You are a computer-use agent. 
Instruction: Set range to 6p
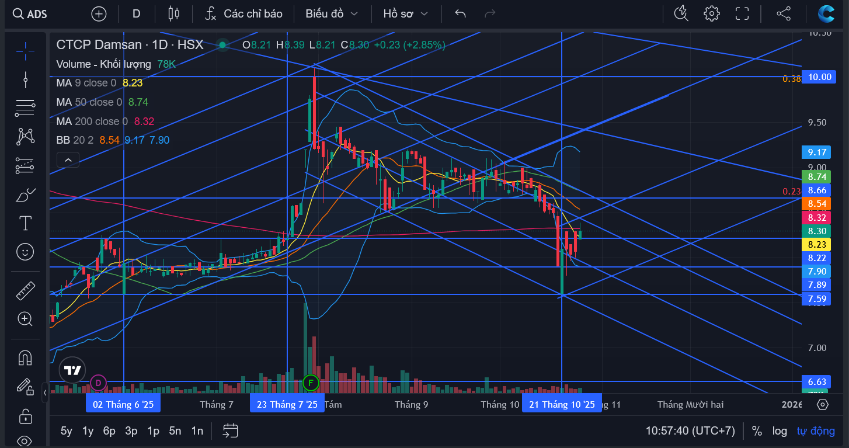coord(109,431)
